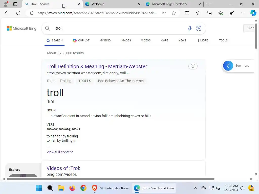Image resolution: width=259 pixels, height=194 pixels.
Task: Launch Chrome from taskbar
Action: click(83, 188)
